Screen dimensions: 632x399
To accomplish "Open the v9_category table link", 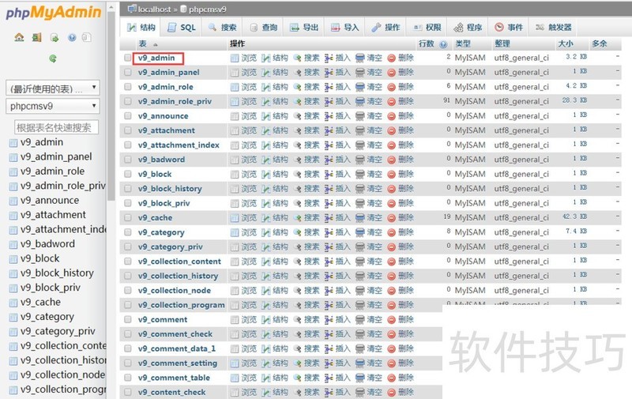I will [x=161, y=232].
